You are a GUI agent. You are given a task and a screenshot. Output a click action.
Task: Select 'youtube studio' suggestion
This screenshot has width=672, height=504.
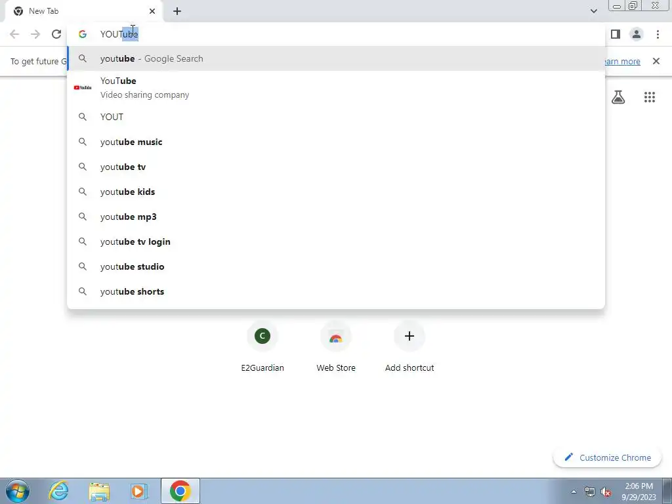[x=336, y=266]
